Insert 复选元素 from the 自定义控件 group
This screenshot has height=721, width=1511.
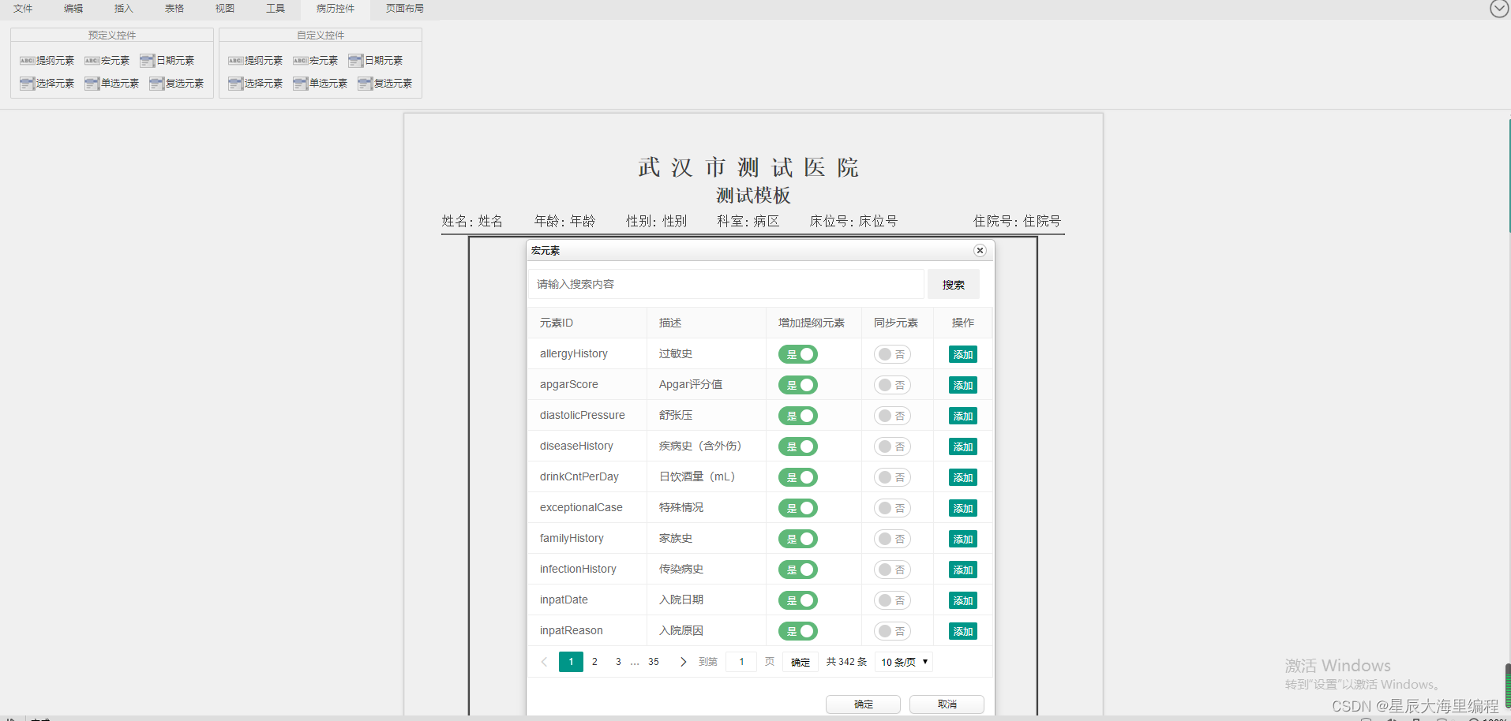tap(384, 84)
